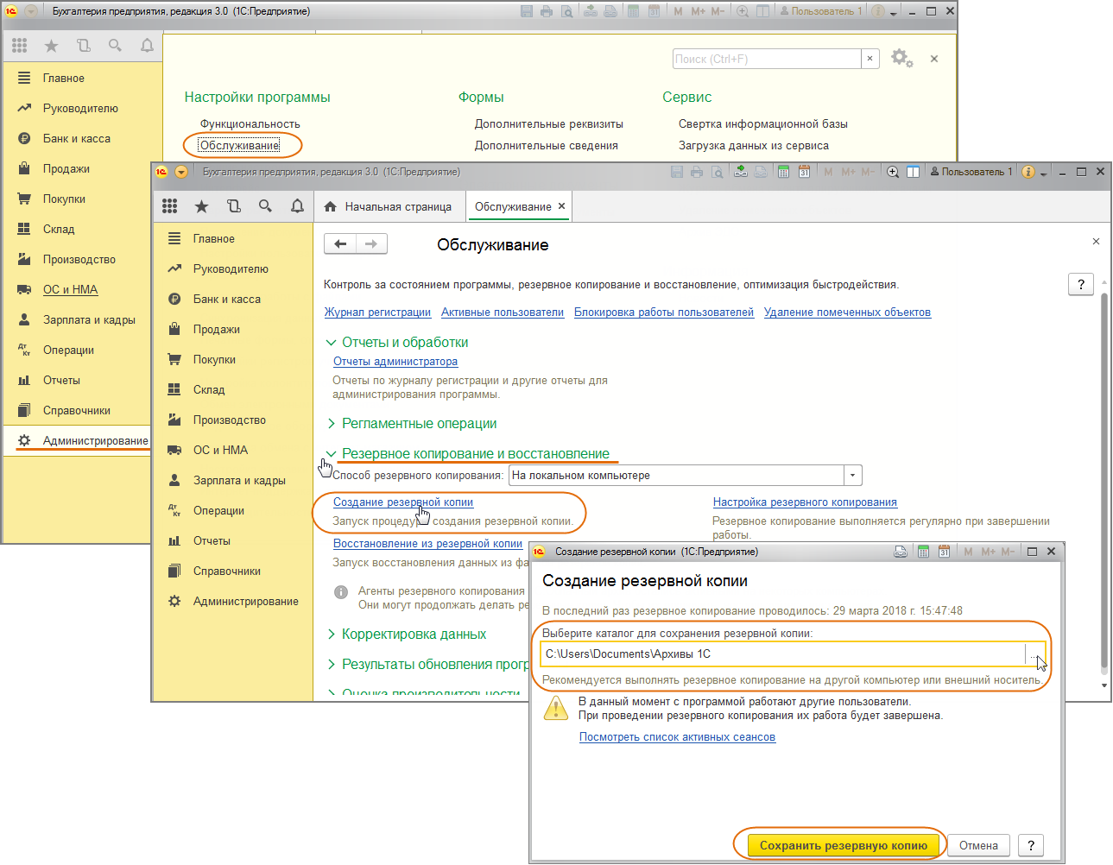Image resolution: width=1113 pixels, height=865 pixels.
Task: Open history icon in Обслуживание window toolbar
Action: [233, 206]
